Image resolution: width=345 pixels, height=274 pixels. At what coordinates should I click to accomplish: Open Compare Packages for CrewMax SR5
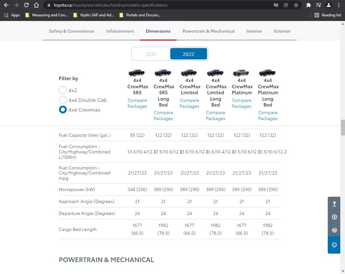tap(137, 103)
